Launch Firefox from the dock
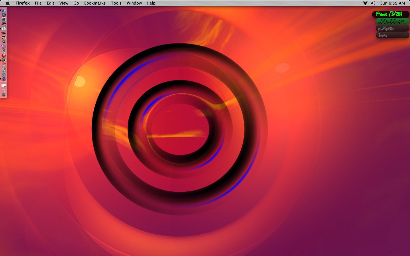Screen dimensions: 410x256 pos(4,60)
